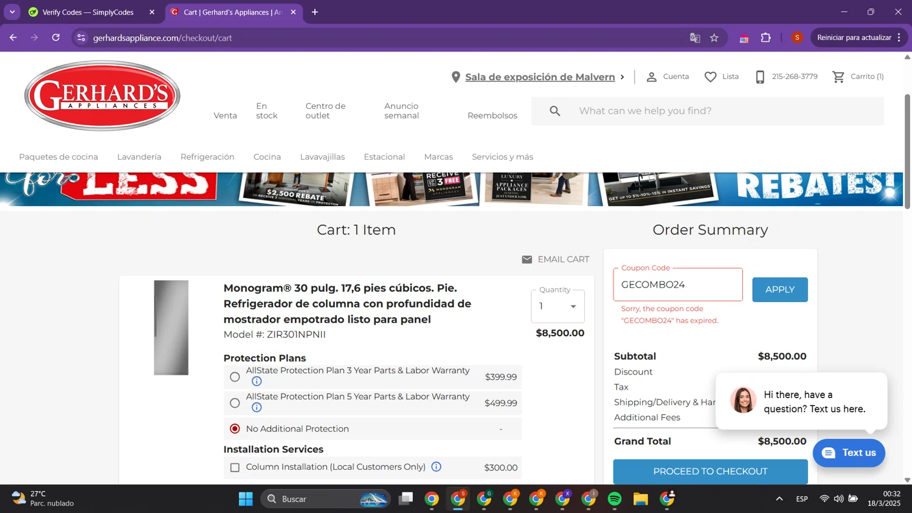The height and width of the screenshot is (513, 912).
Task: Click the envelope icon for Email Cart
Action: [x=527, y=260]
